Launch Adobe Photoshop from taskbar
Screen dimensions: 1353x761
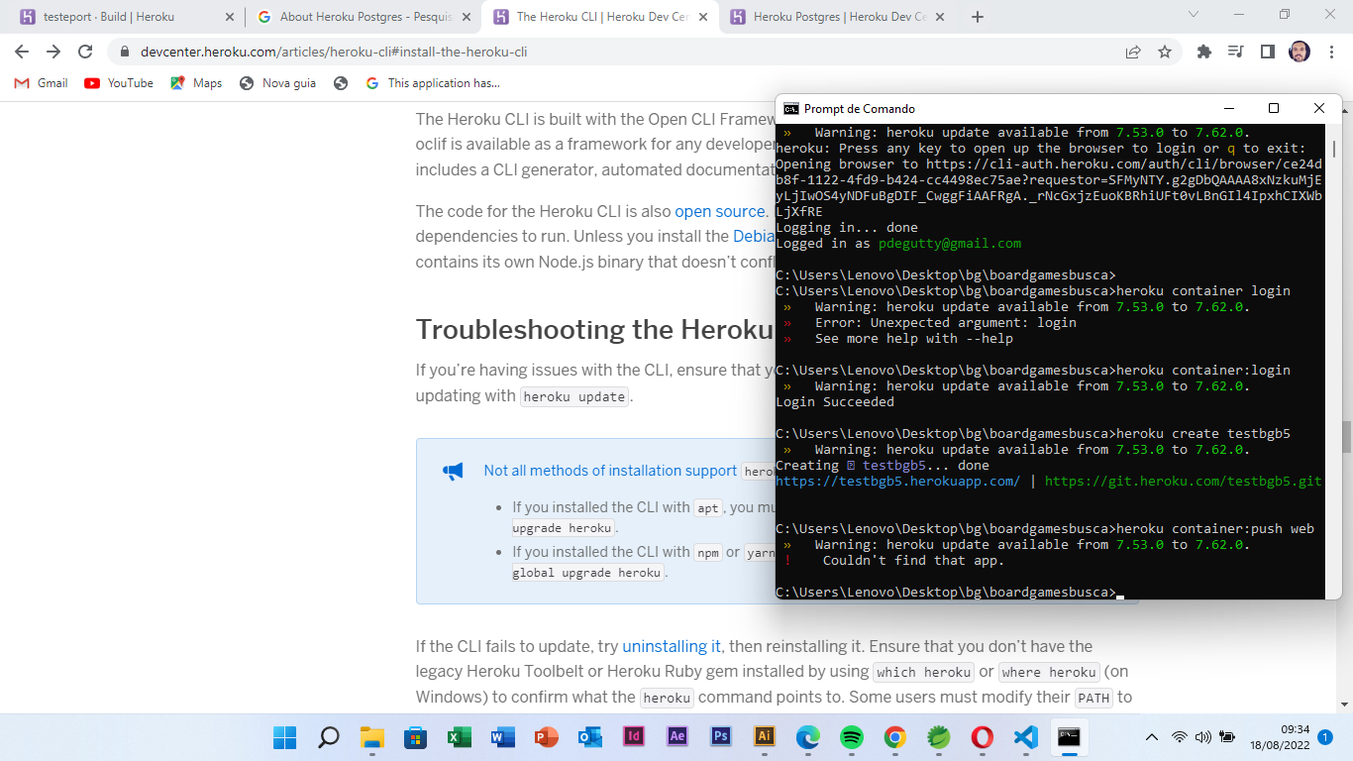[x=721, y=737]
